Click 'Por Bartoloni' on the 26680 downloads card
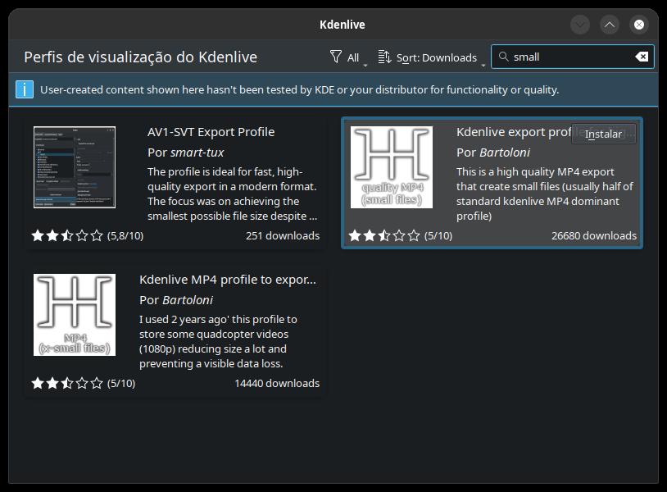This screenshot has height=492, width=667. [493, 153]
